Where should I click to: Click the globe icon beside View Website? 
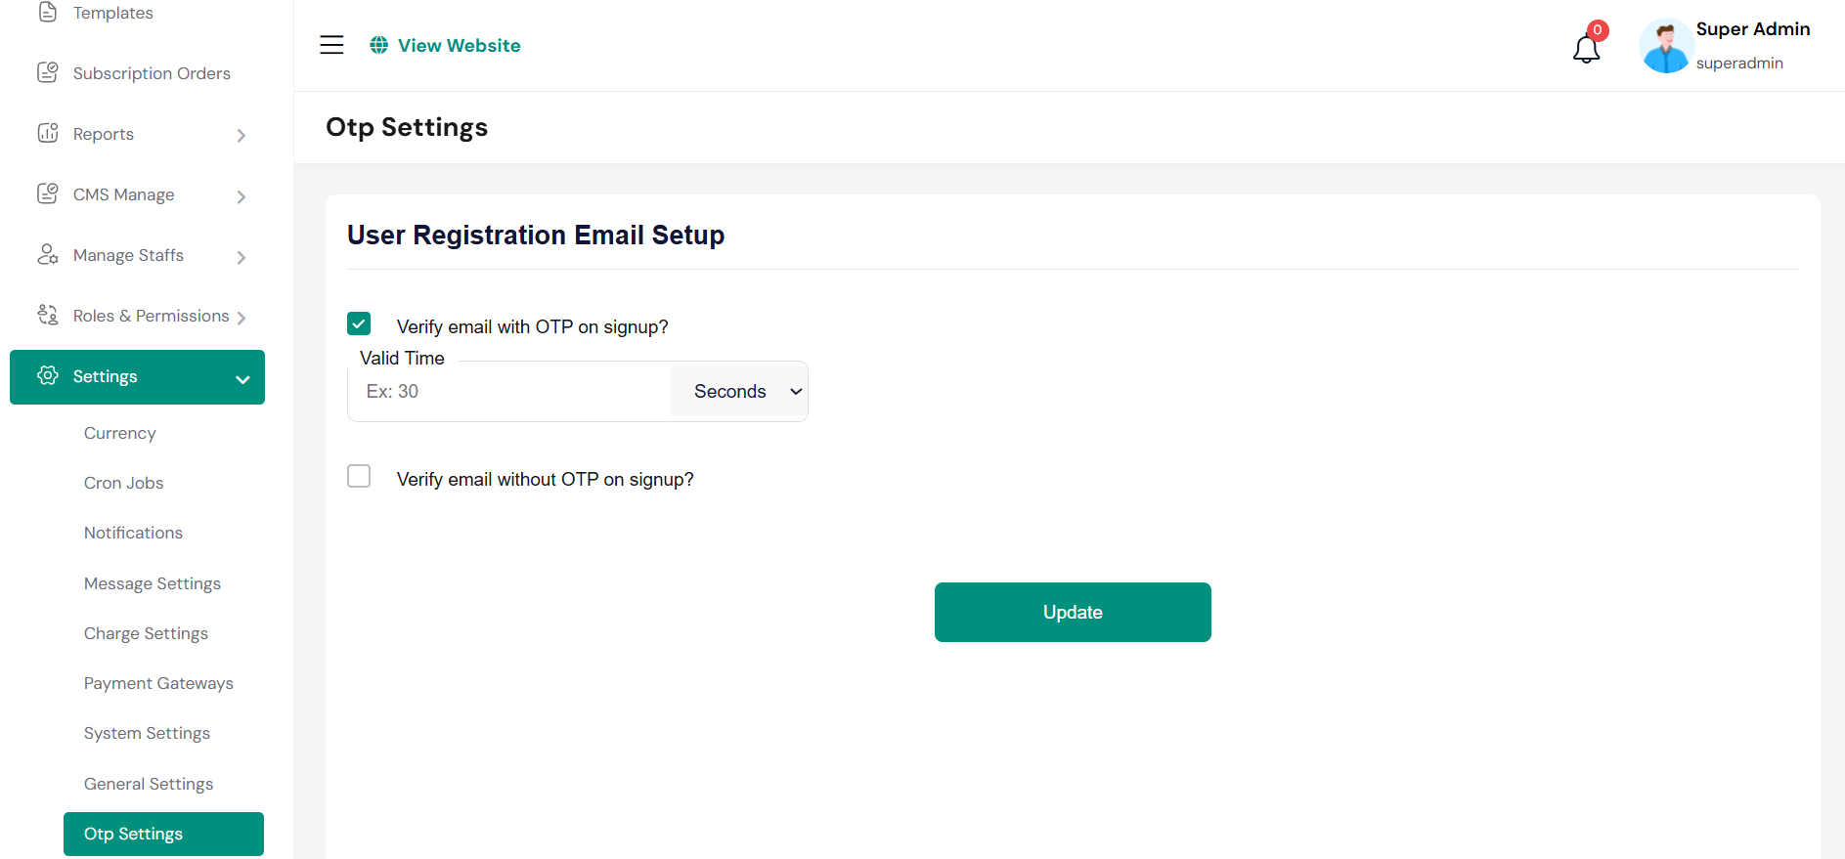pos(379,45)
